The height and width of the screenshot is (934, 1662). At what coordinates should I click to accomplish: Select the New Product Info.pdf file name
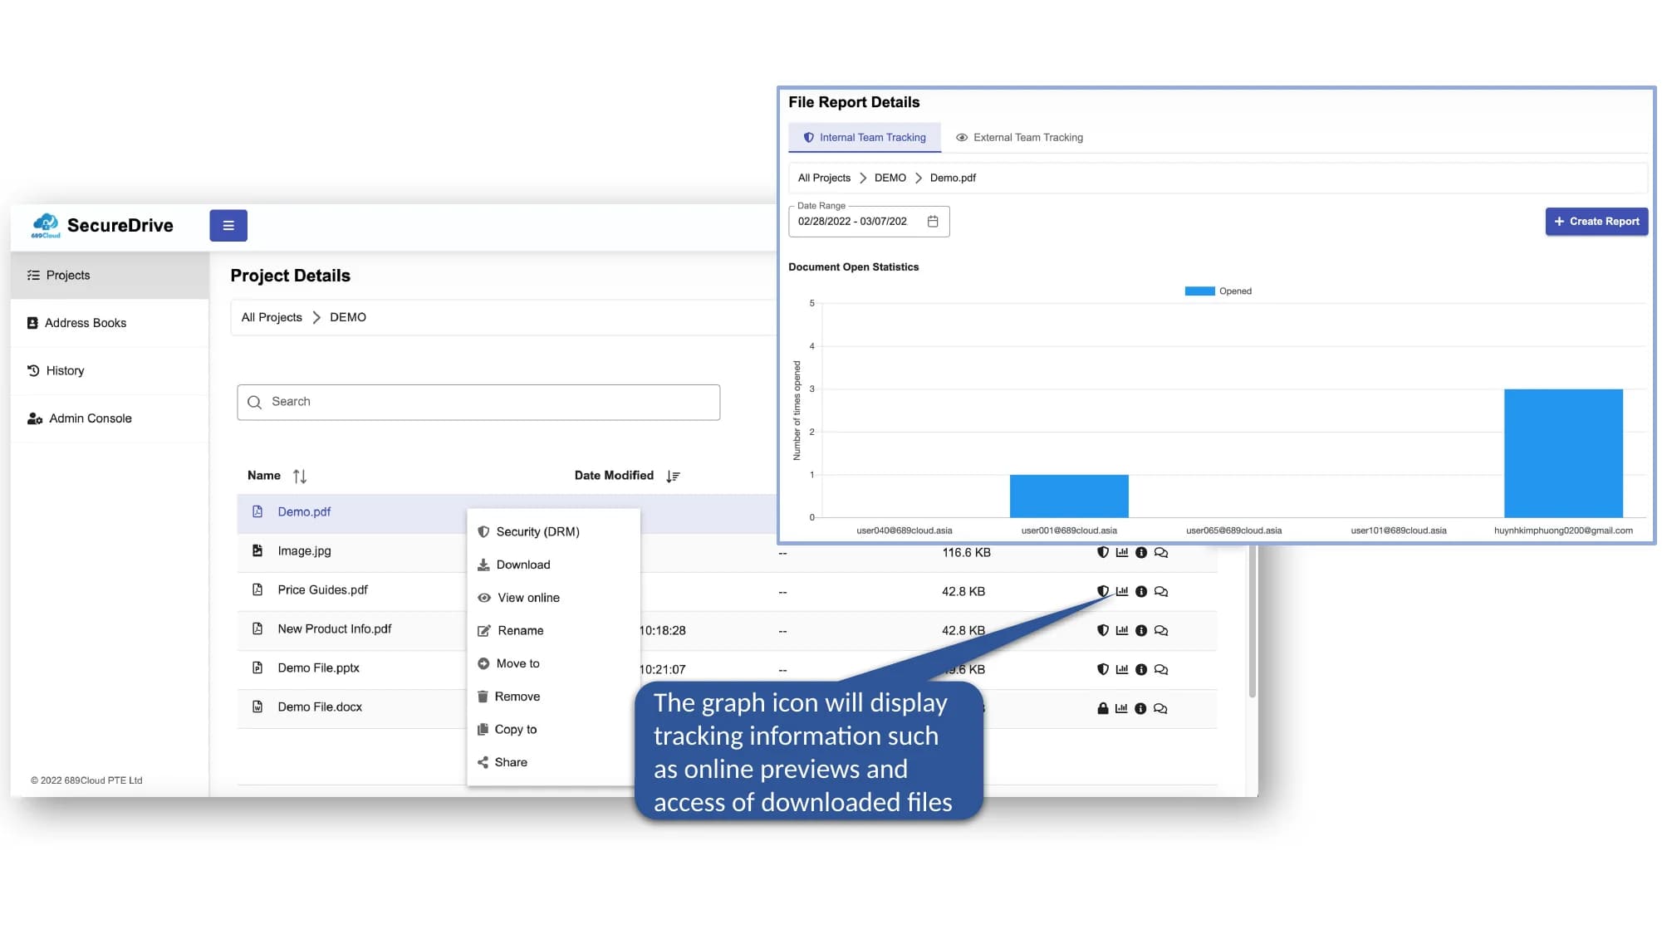(334, 629)
